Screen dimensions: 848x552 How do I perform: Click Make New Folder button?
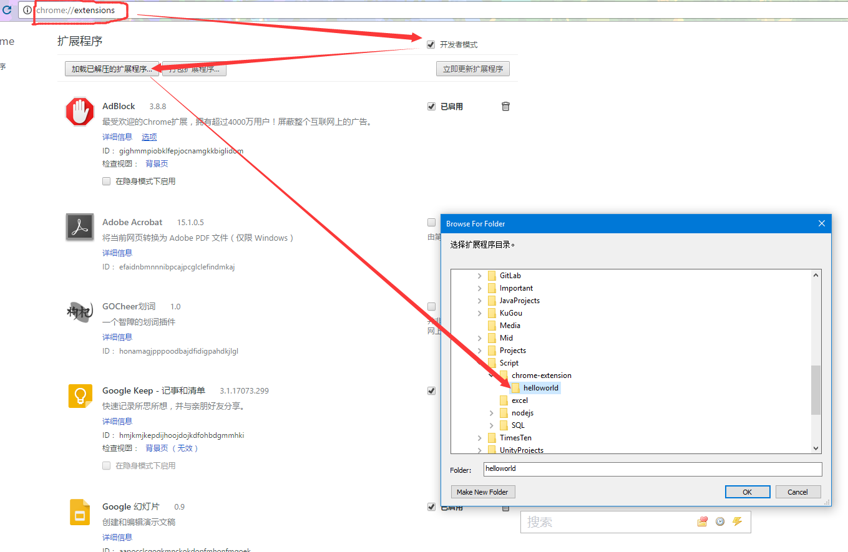click(482, 492)
